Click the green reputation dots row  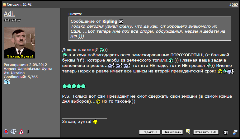(74, 86)
